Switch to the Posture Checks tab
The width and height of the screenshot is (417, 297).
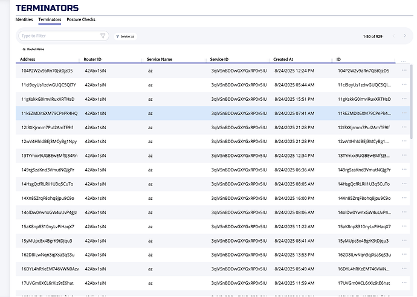pyautogui.click(x=80, y=19)
